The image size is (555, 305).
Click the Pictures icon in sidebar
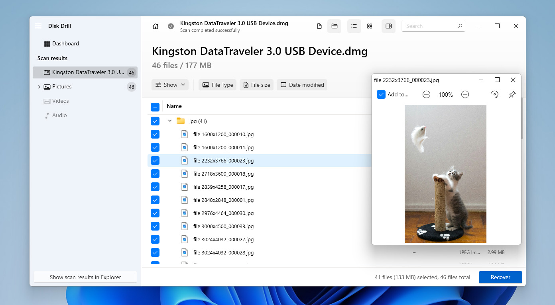(47, 87)
